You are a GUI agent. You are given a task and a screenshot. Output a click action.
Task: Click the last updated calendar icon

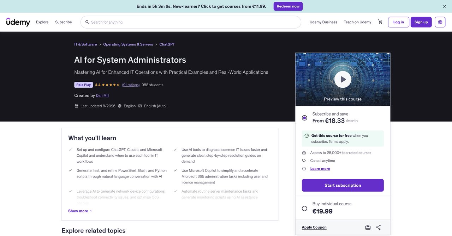(76, 106)
